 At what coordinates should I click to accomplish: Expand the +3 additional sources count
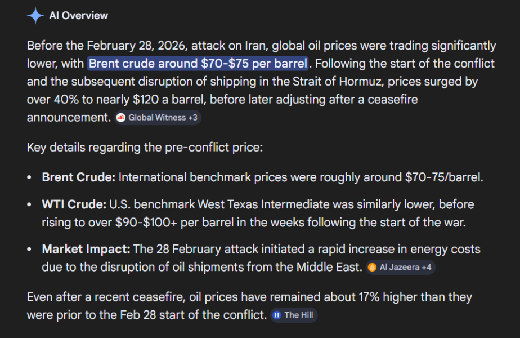192,118
